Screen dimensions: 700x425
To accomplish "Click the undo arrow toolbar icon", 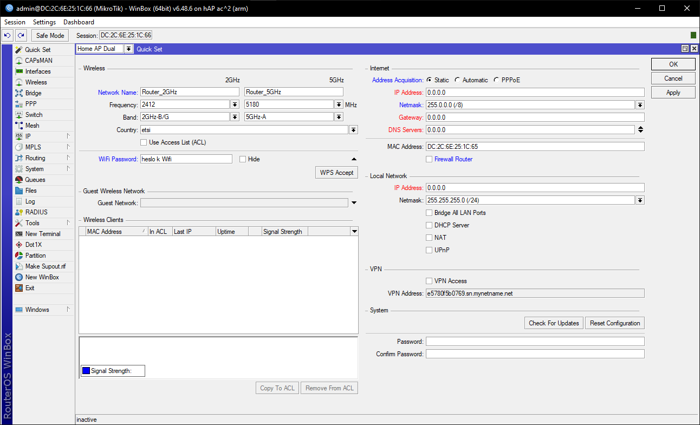I will pos(8,36).
